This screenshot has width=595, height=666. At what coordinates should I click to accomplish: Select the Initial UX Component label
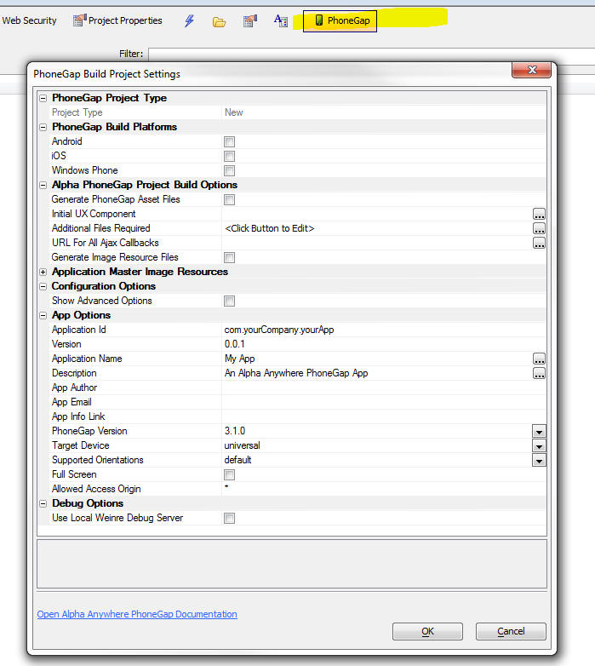click(94, 214)
